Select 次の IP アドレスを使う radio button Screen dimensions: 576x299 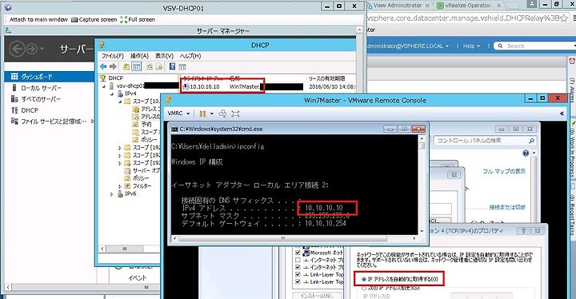click(364, 289)
